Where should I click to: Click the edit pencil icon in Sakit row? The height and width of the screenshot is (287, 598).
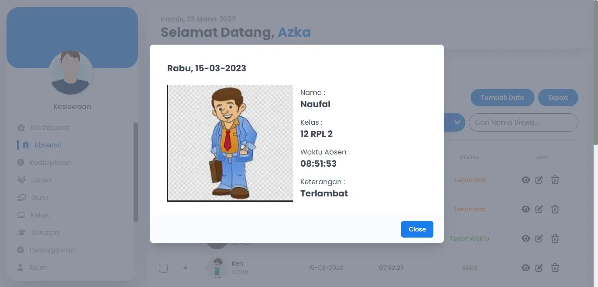(x=539, y=268)
